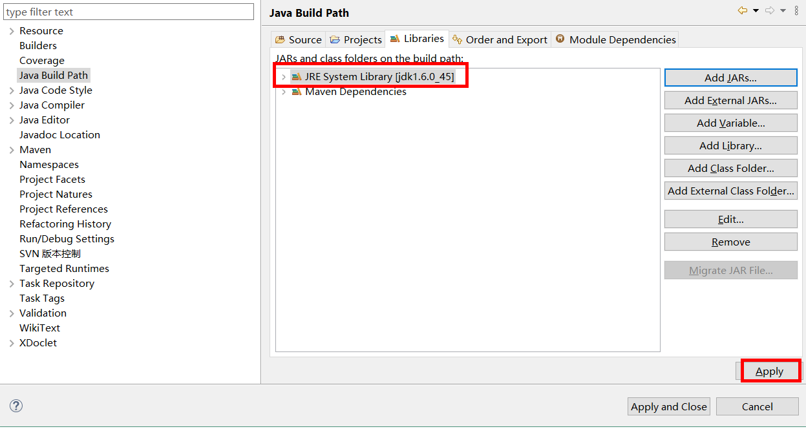
Task: Select Validation item
Action: pyautogui.click(x=43, y=313)
